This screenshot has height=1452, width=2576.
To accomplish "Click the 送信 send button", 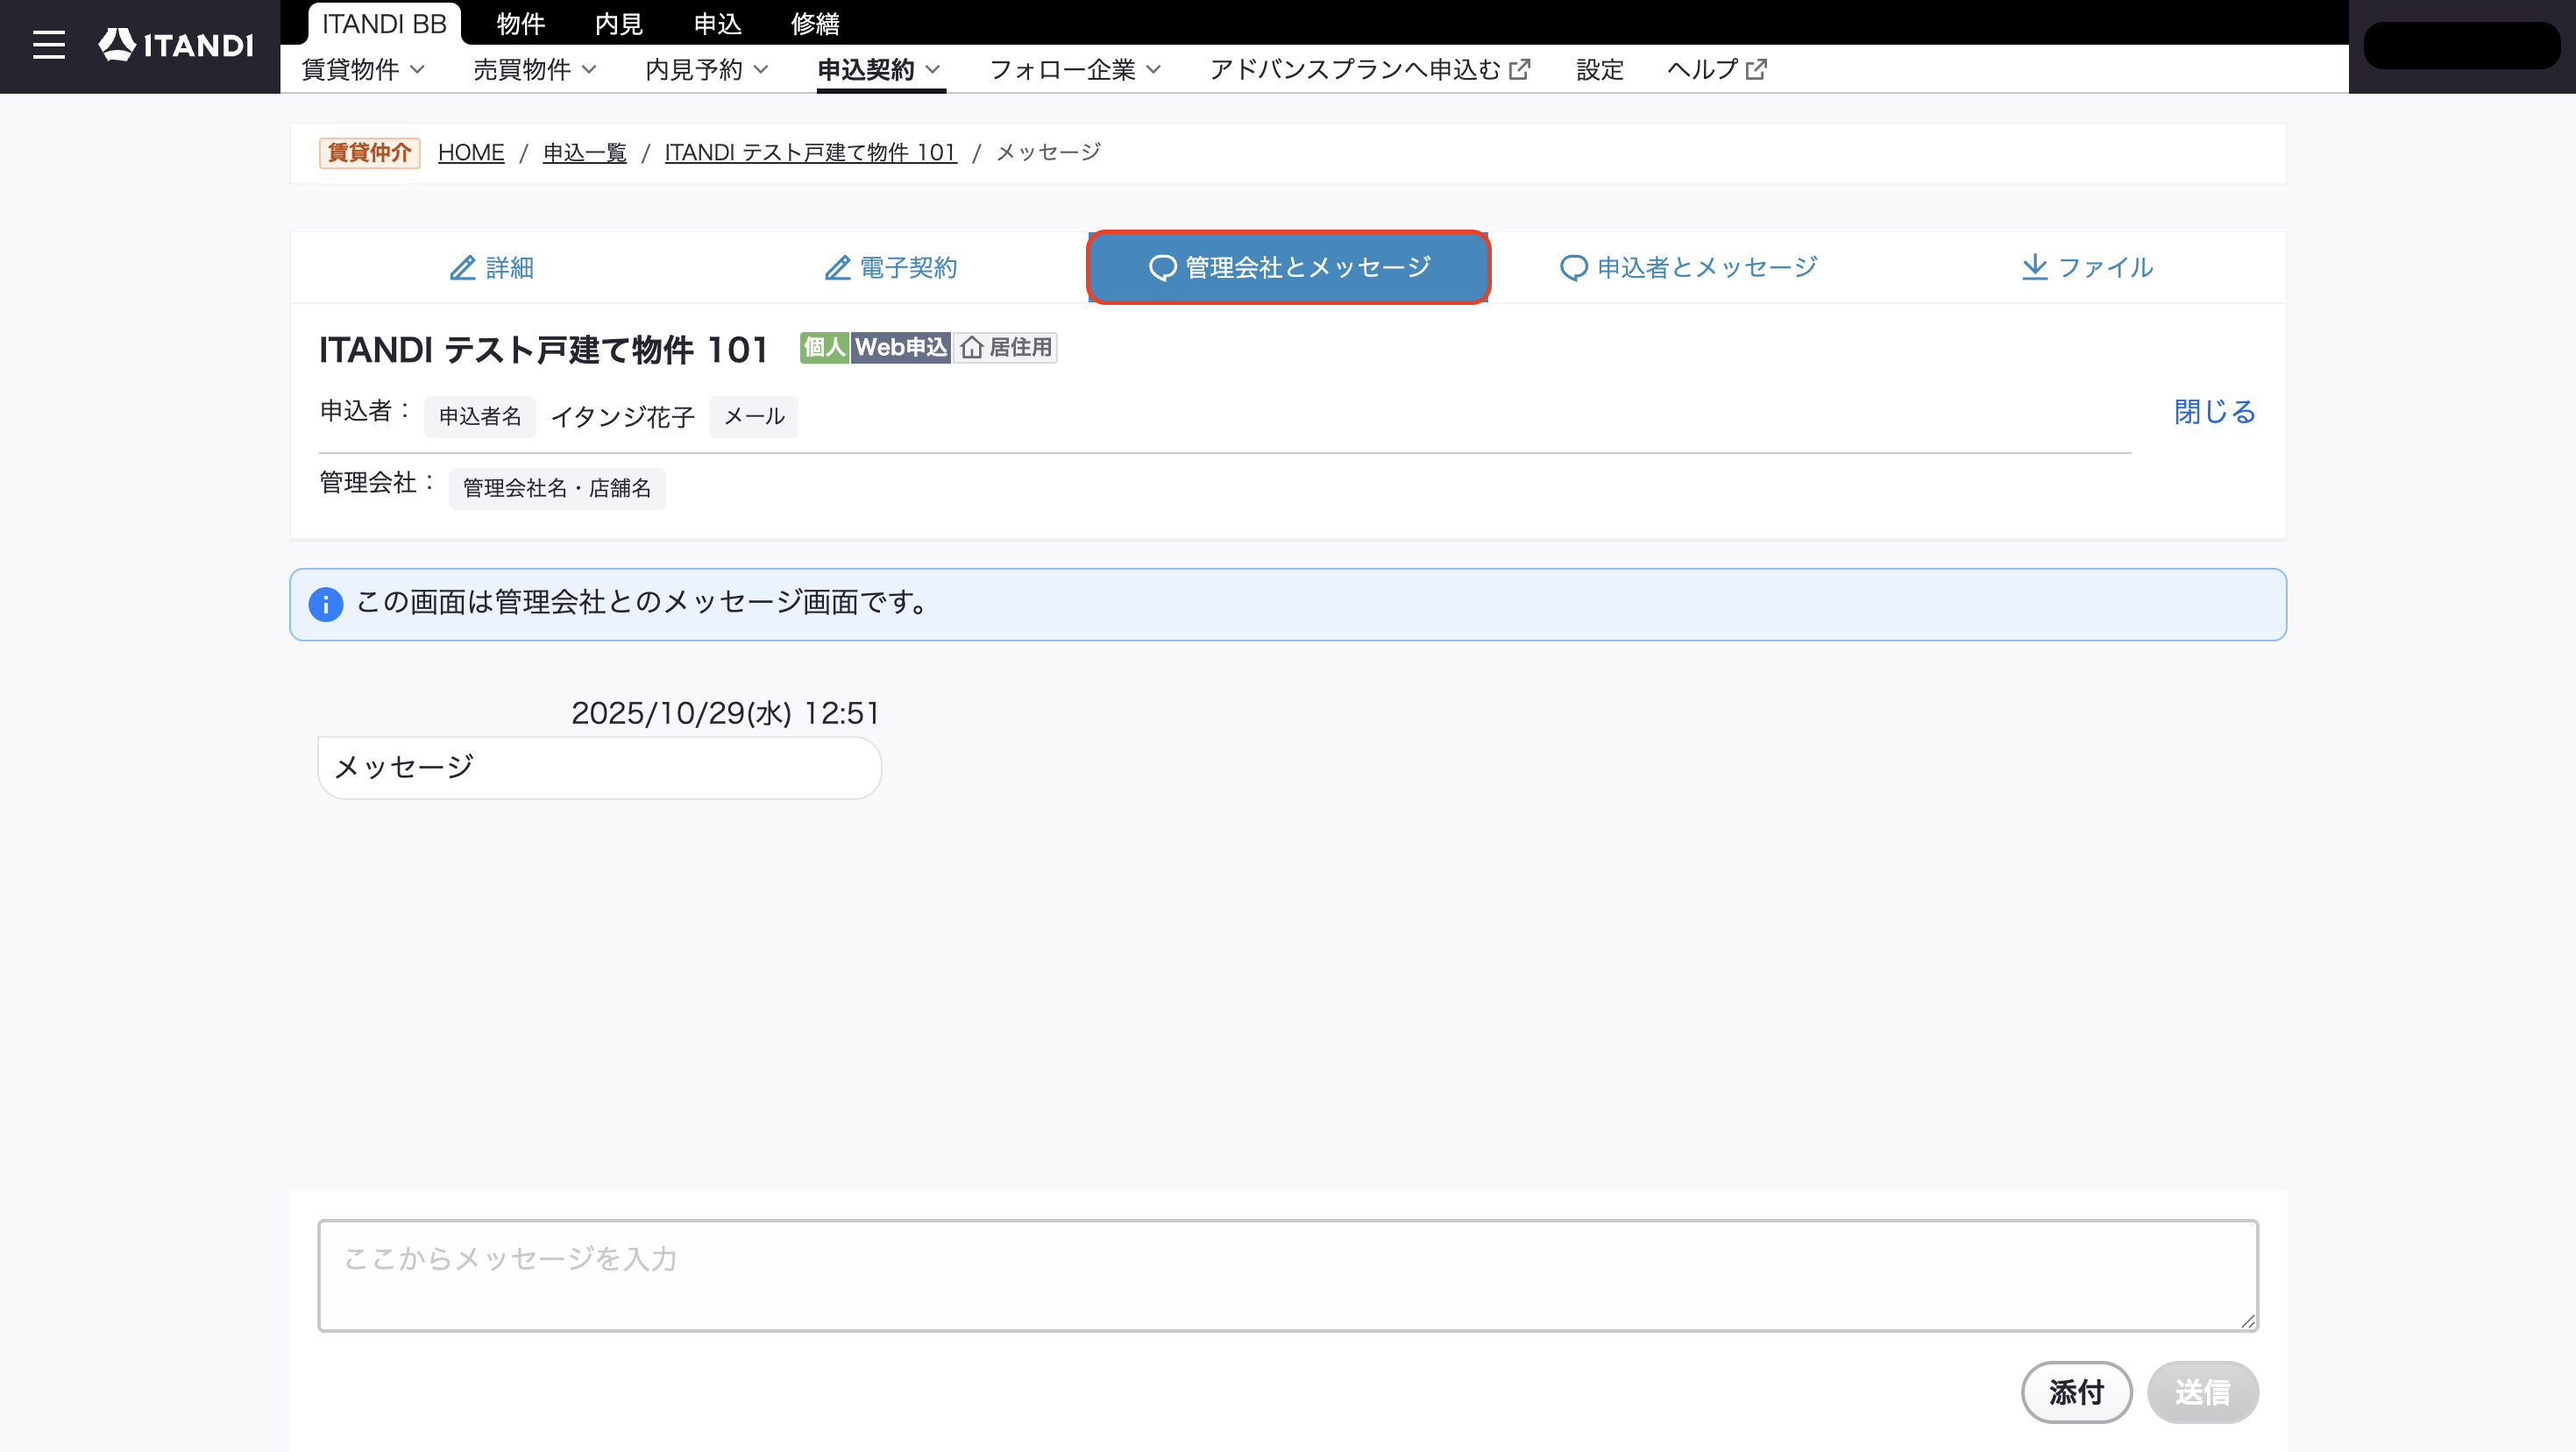I will pyautogui.click(x=2203, y=1392).
